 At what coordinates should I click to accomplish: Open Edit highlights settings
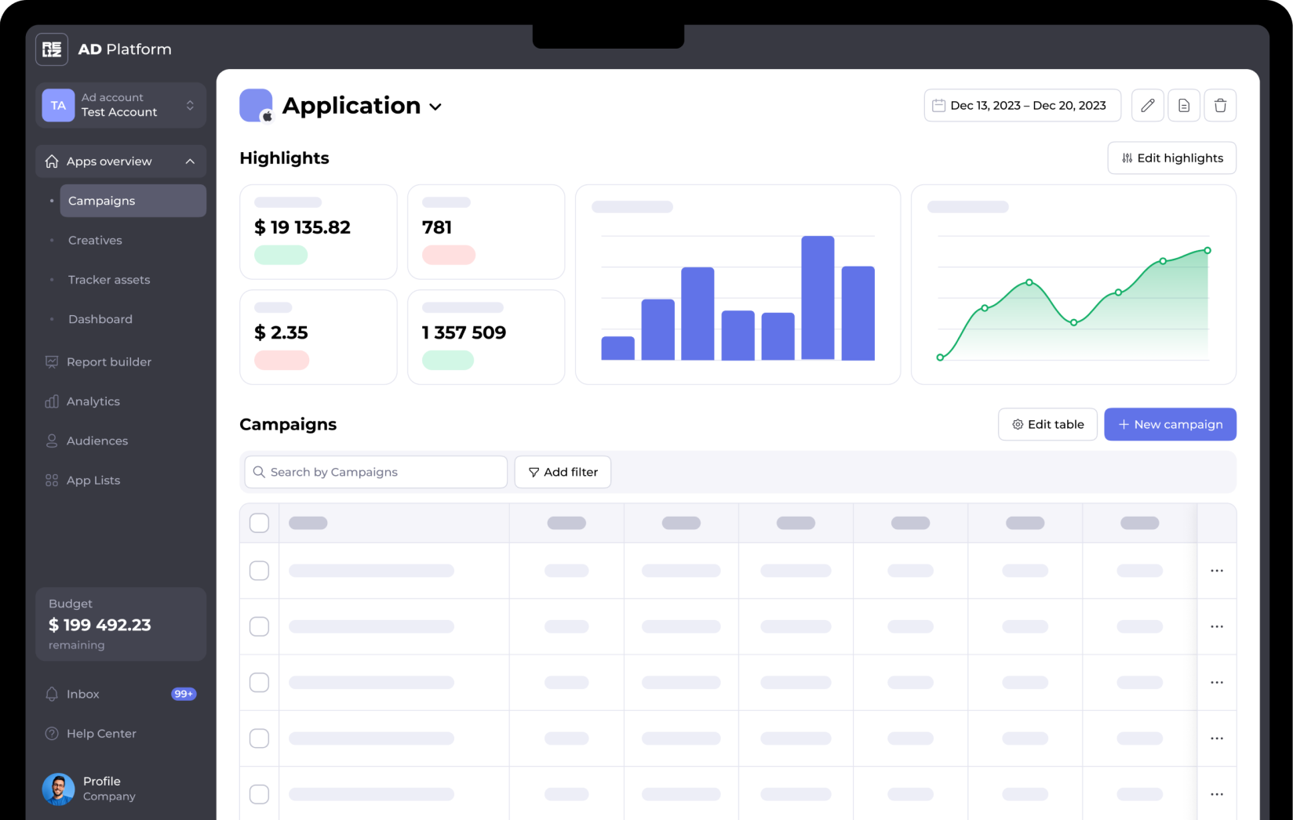tap(1171, 158)
